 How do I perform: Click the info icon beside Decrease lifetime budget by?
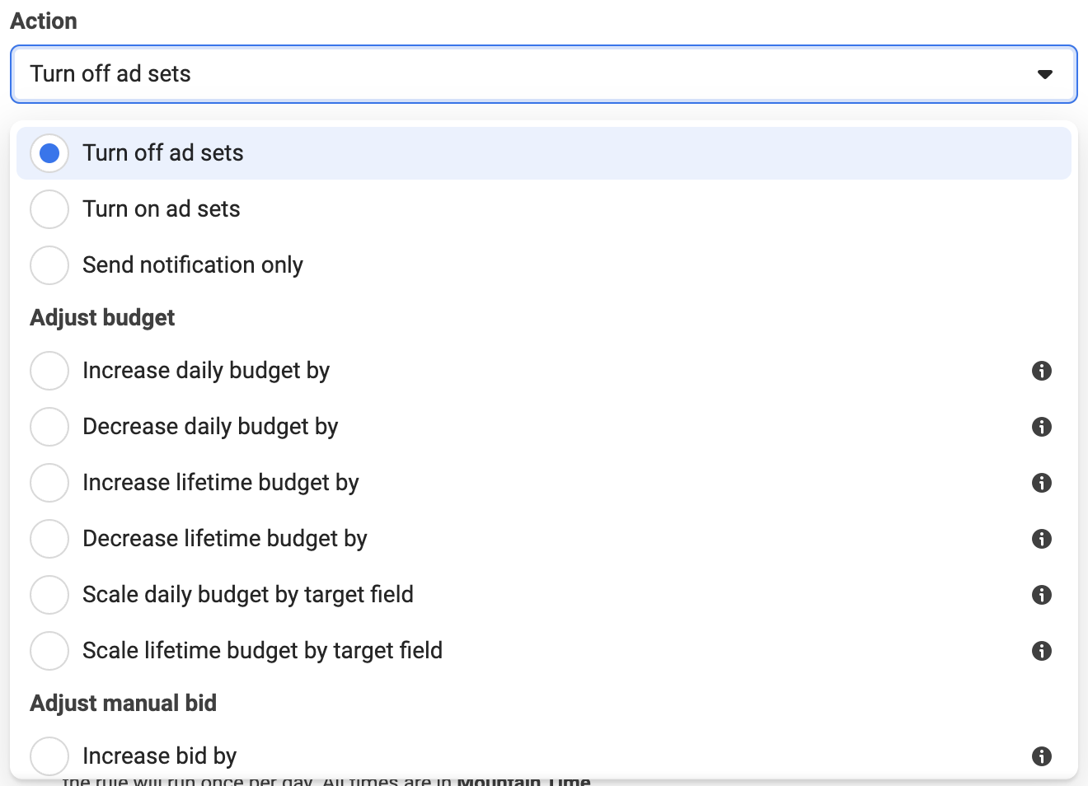pos(1041,539)
